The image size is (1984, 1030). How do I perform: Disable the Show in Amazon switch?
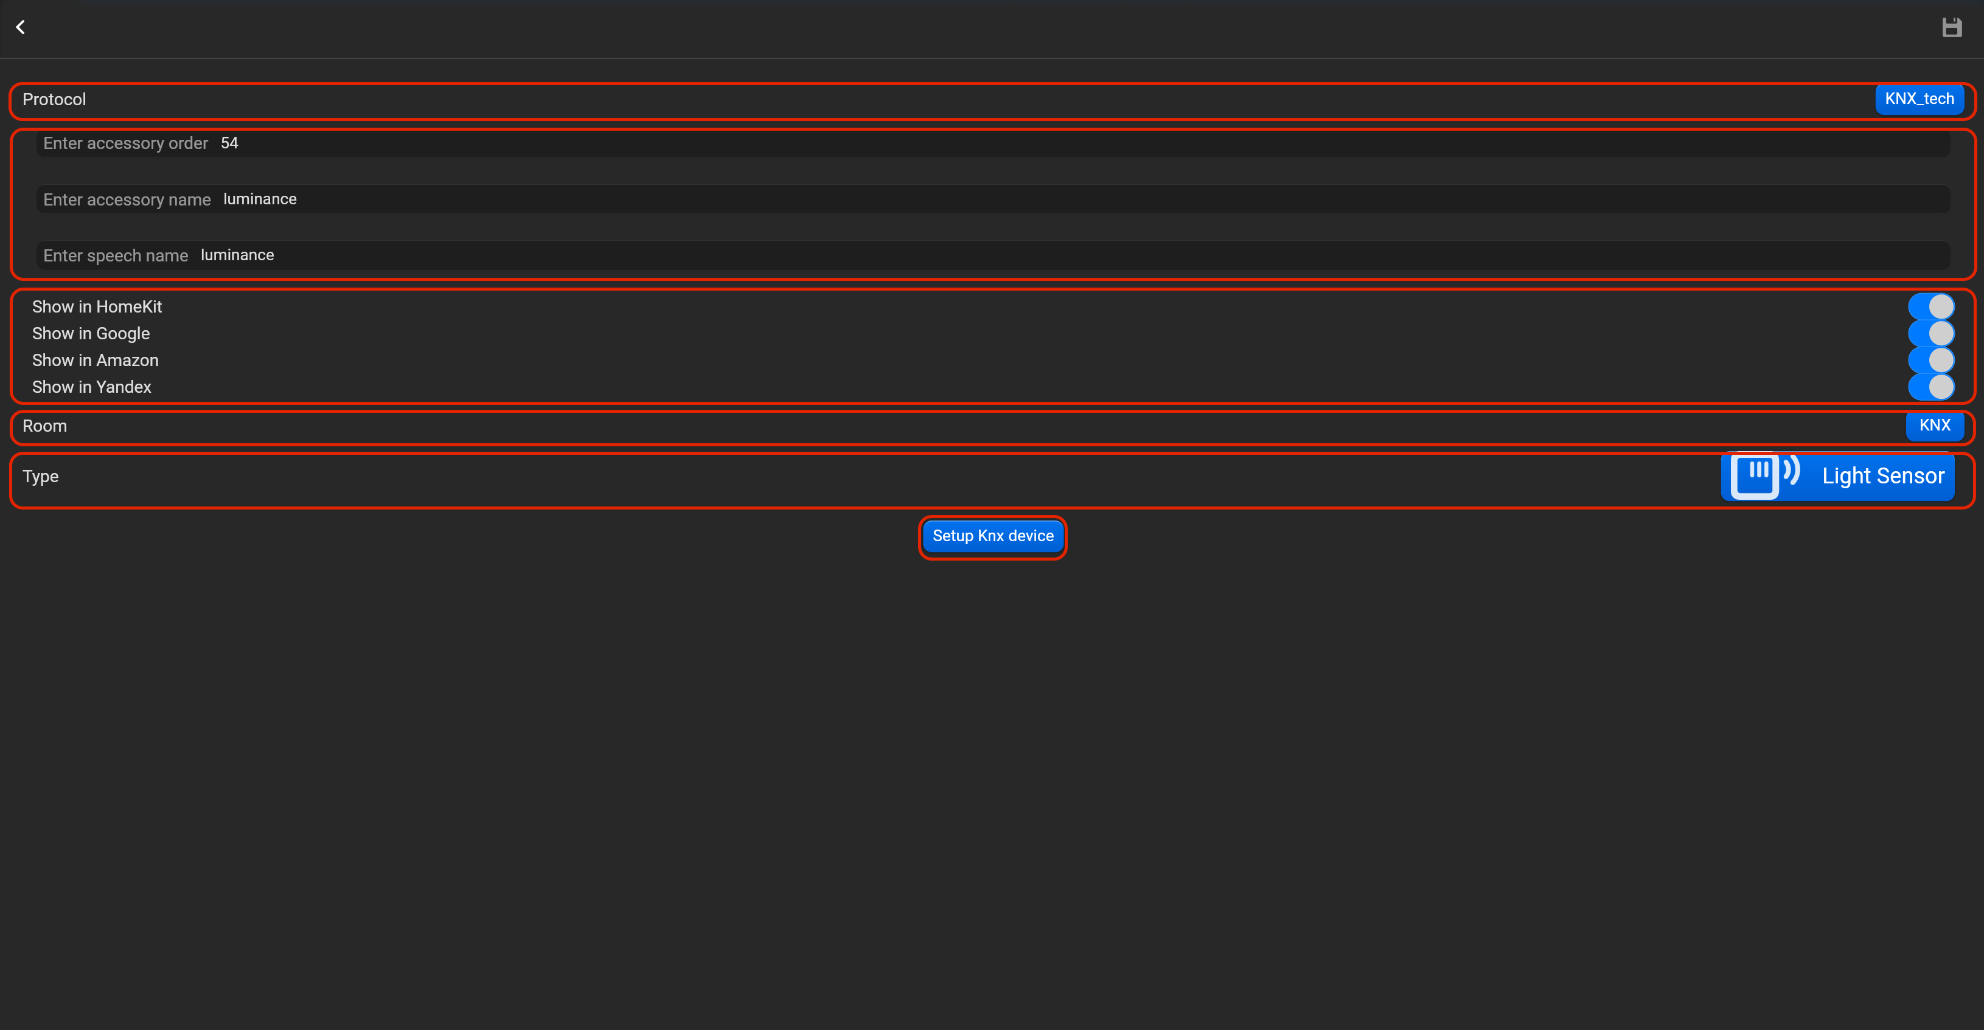click(1931, 361)
